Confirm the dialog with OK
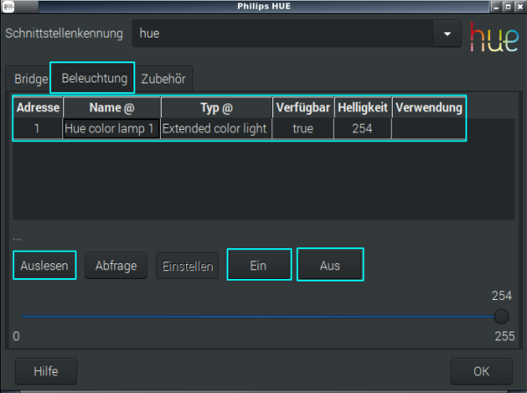The height and width of the screenshot is (393, 527). tap(481, 372)
